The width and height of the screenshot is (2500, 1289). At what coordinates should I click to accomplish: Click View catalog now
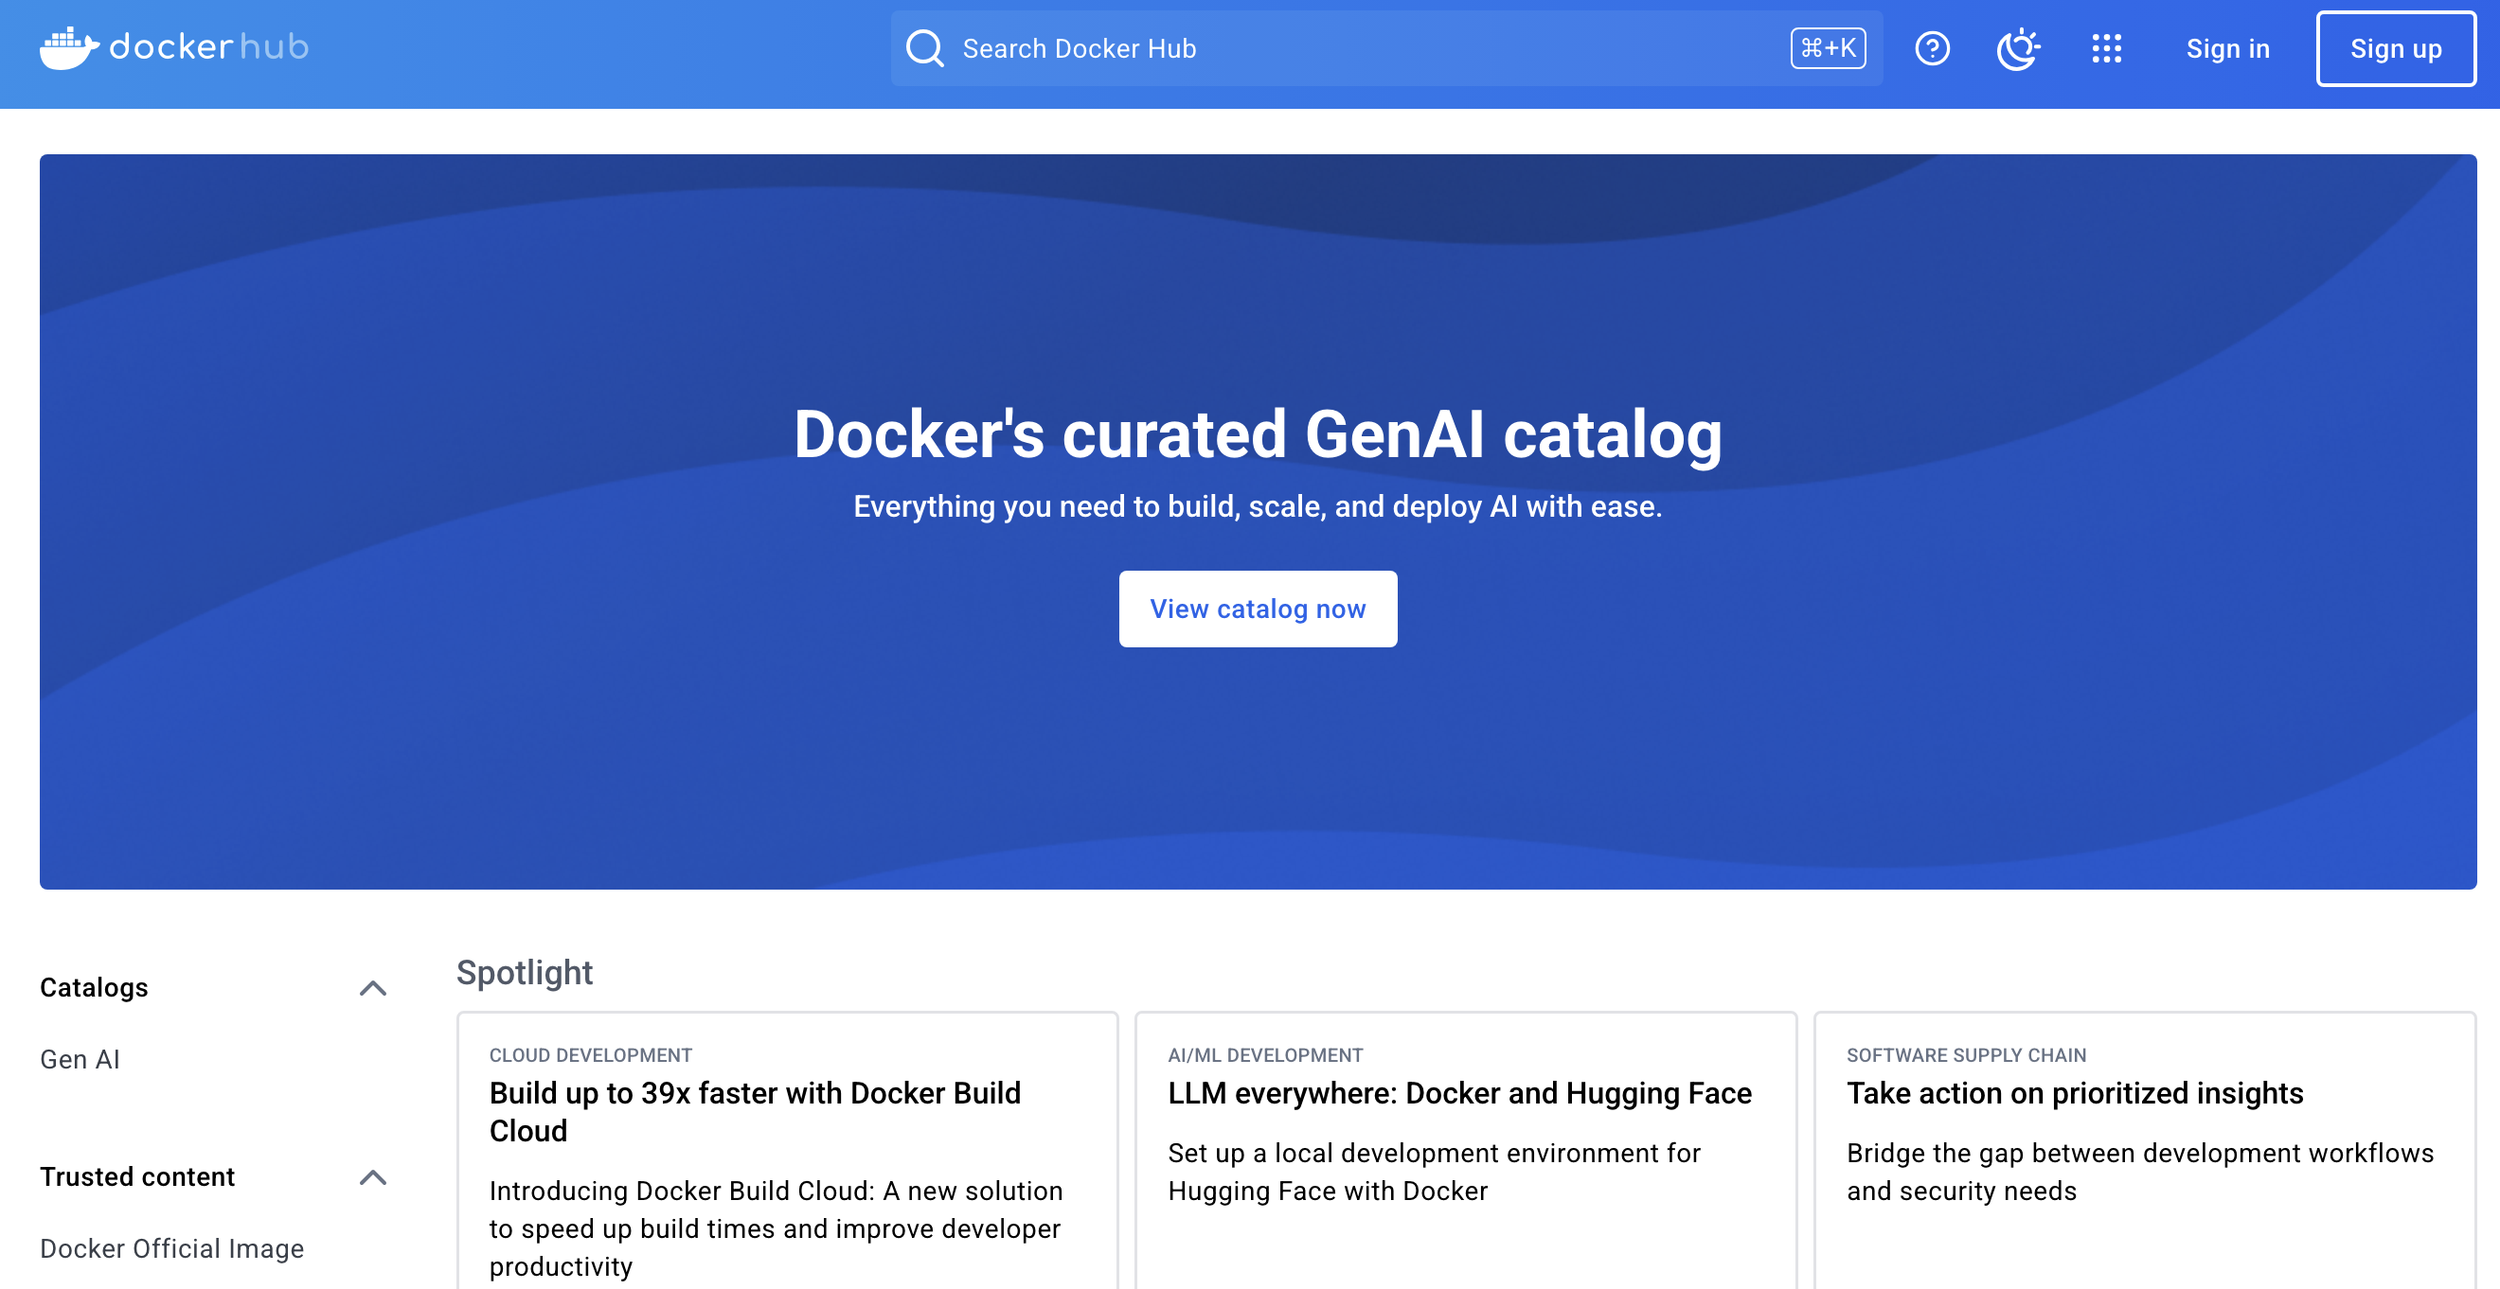pos(1258,609)
